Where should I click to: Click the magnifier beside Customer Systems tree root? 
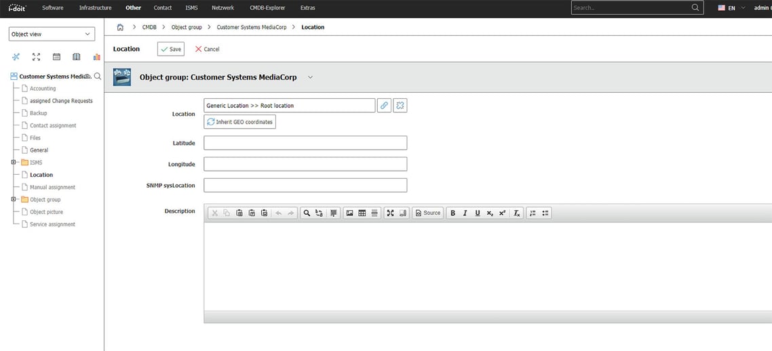click(x=98, y=76)
